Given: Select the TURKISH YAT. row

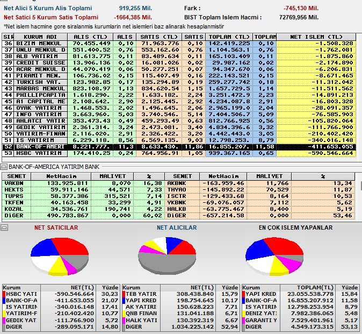Looking at the screenshot, I should pyautogui.click(x=179, y=82).
